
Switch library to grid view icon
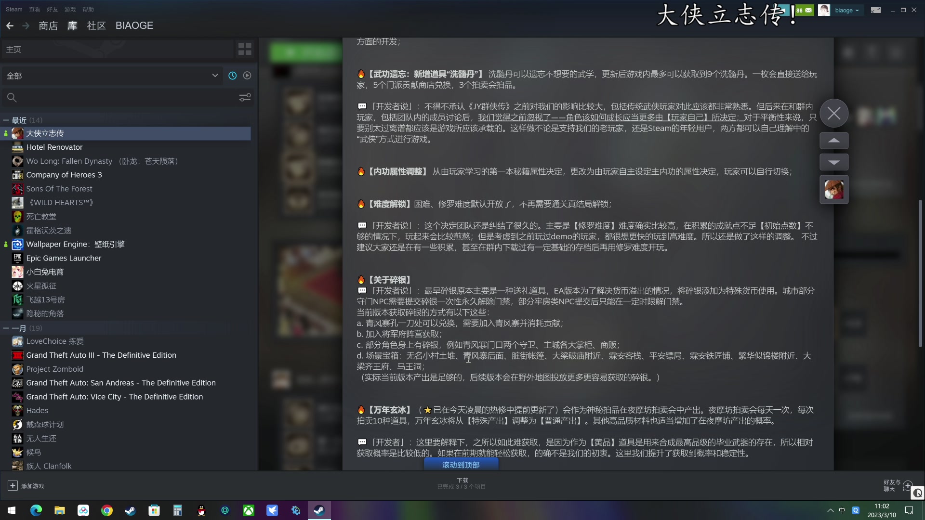pyautogui.click(x=245, y=49)
